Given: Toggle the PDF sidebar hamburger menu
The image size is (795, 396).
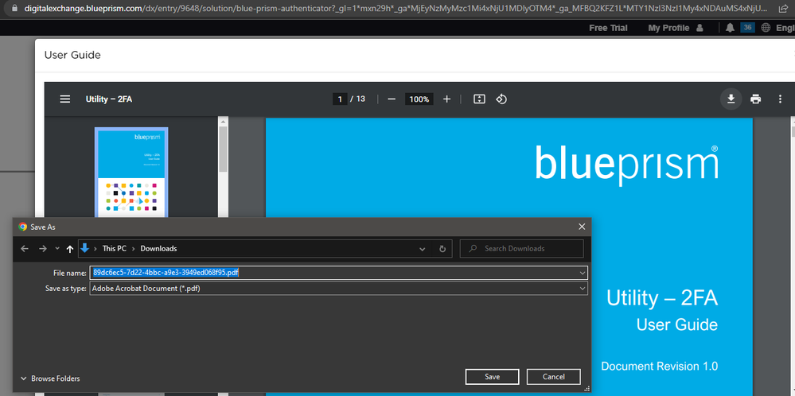Looking at the screenshot, I should coord(65,99).
